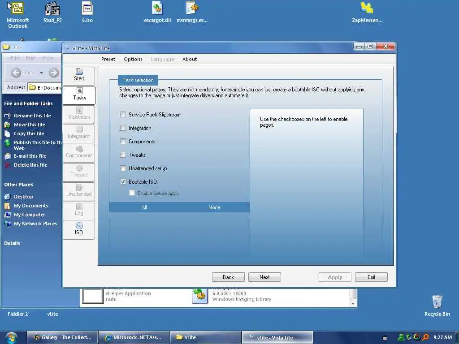
Task: Click the Integration sidebar button
Action: (x=79, y=133)
